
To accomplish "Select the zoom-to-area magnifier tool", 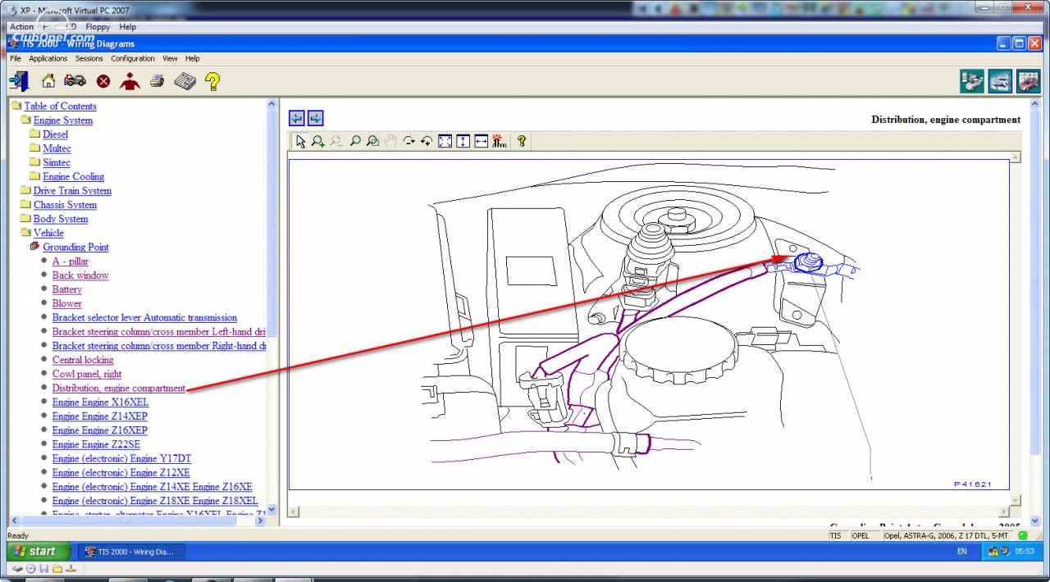I will coord(372,141).
